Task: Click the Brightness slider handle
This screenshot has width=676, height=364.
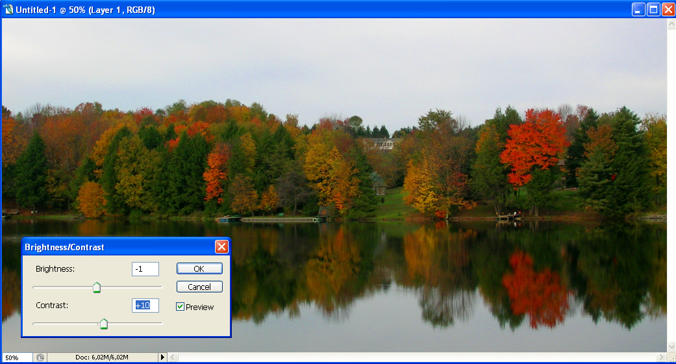Action: (97, 287)
